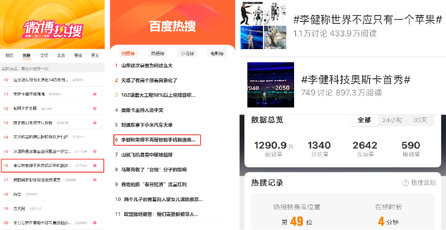
Task: Select the 全部 data range toggle
Action: point(364,120)
